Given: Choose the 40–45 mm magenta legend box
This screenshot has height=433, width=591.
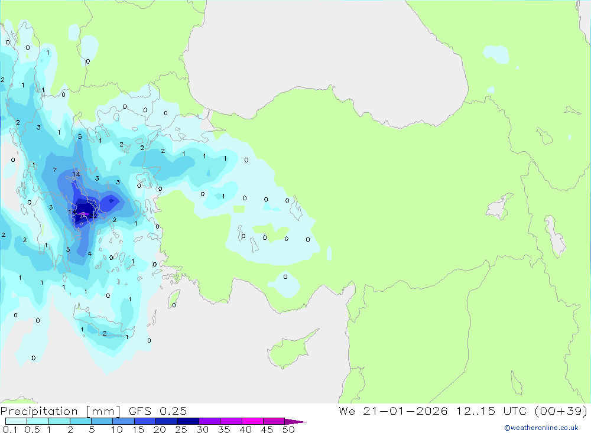Looking at the screenshot, I should [252, 421].
